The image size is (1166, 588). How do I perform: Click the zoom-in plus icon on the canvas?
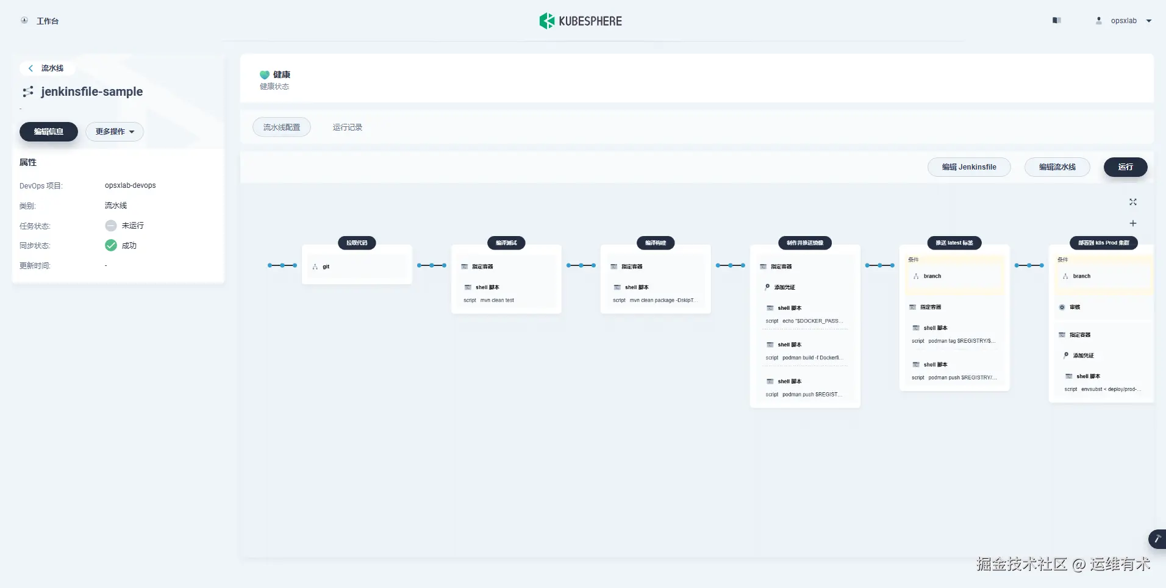1133,223
